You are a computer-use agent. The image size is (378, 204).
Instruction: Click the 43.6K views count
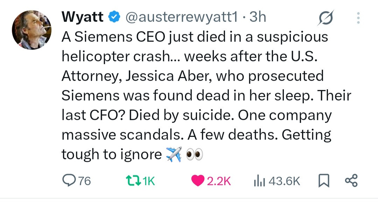coord(285,181)
